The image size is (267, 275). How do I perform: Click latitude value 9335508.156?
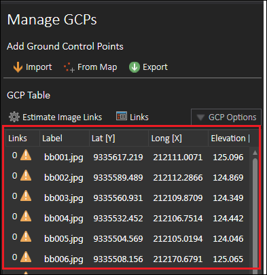(x=118, y=259)
